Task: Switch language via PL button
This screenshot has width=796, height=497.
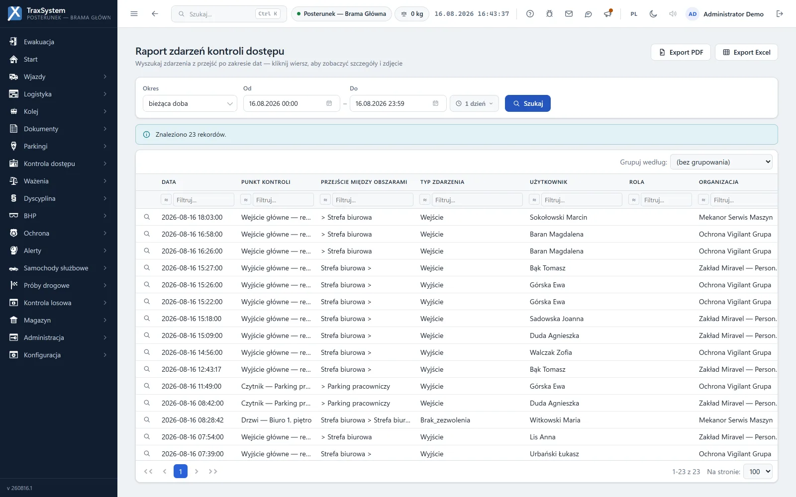Action: 634,14
